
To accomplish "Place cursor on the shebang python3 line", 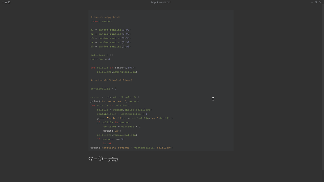I will [x=105, y=17].
